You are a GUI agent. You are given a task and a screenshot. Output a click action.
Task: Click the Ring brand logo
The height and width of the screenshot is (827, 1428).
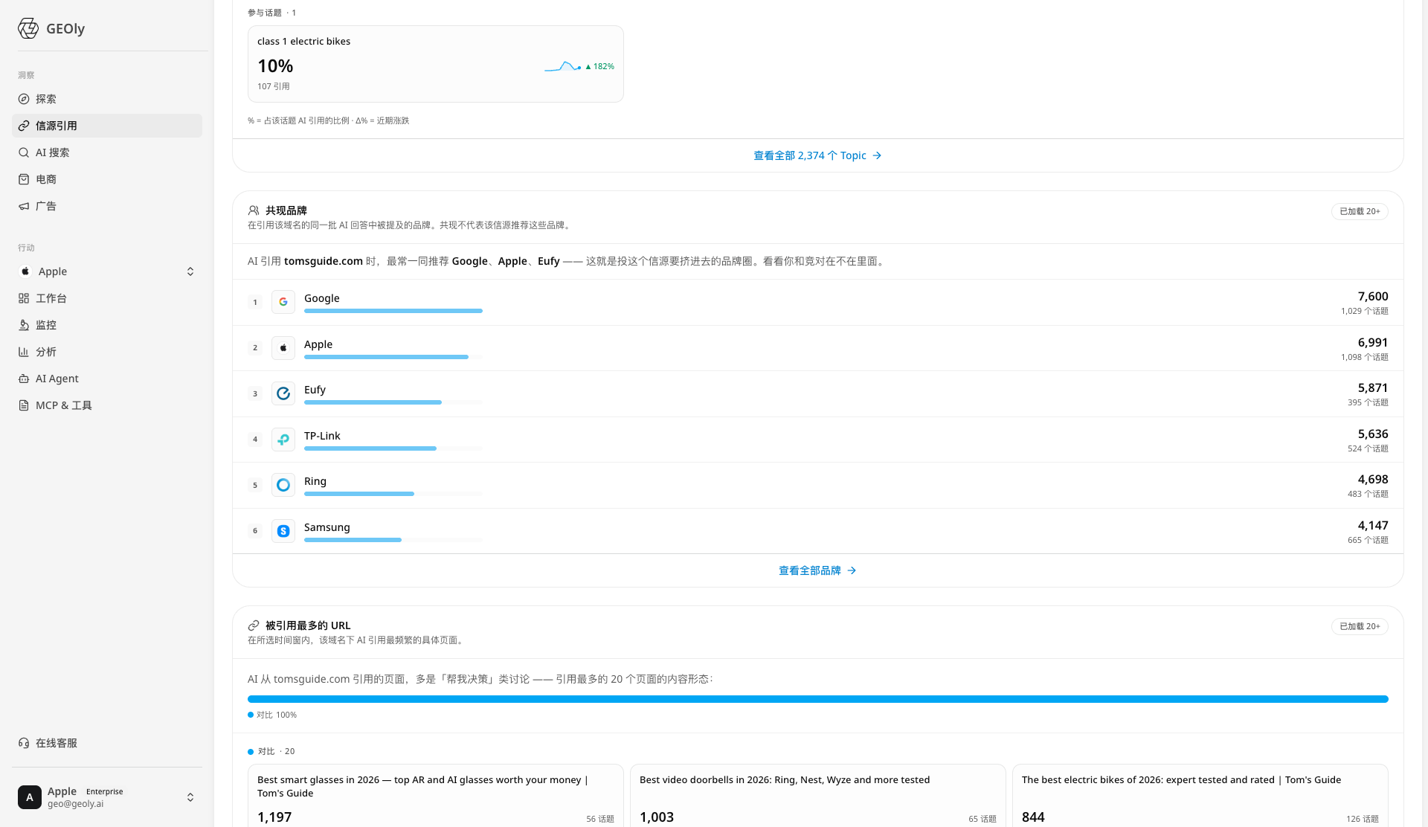pyautogui.click(x=283, y=485)
